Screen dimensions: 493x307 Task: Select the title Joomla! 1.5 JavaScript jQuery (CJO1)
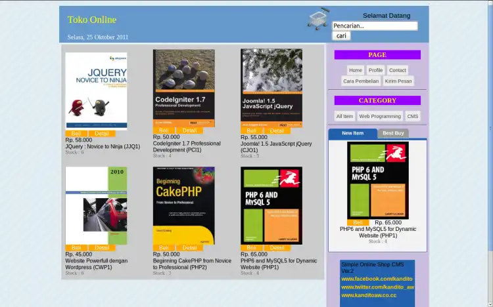pos(276,147)
